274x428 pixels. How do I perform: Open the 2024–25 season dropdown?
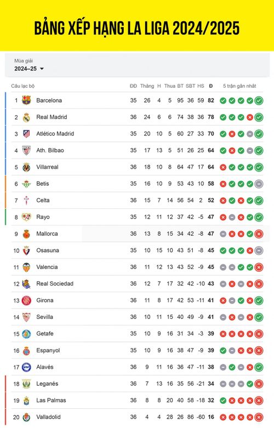pos(29,69)
